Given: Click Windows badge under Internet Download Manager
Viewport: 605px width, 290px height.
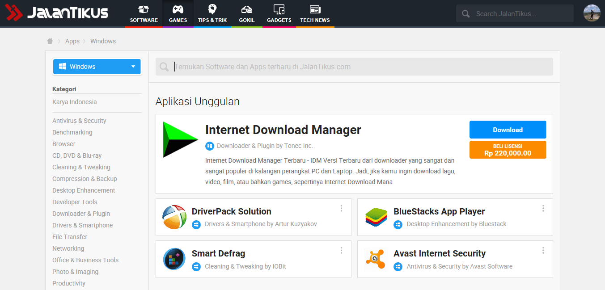Looking at the screenshot, I should point(210,146).
